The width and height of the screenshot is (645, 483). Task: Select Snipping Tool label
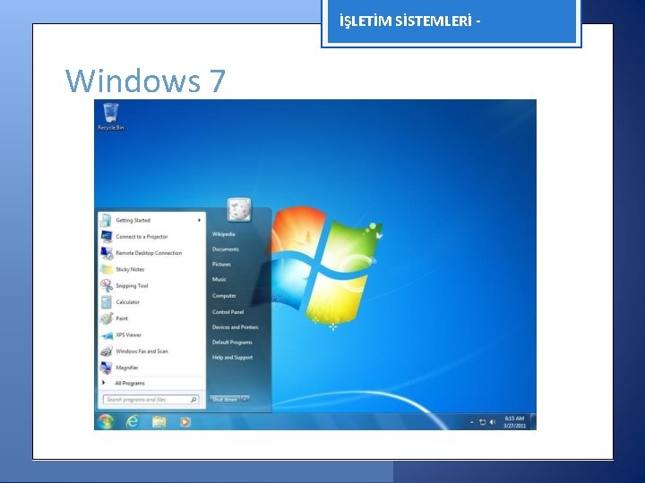pyautogui.click(x=132, y=286)
